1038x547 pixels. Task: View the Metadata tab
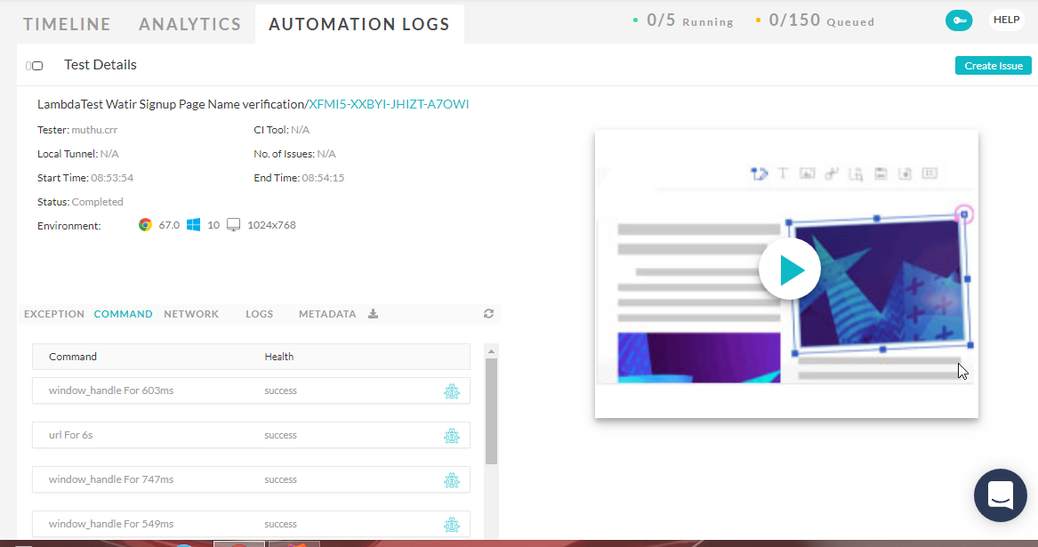pyautogui.click(x=326, y=314)
